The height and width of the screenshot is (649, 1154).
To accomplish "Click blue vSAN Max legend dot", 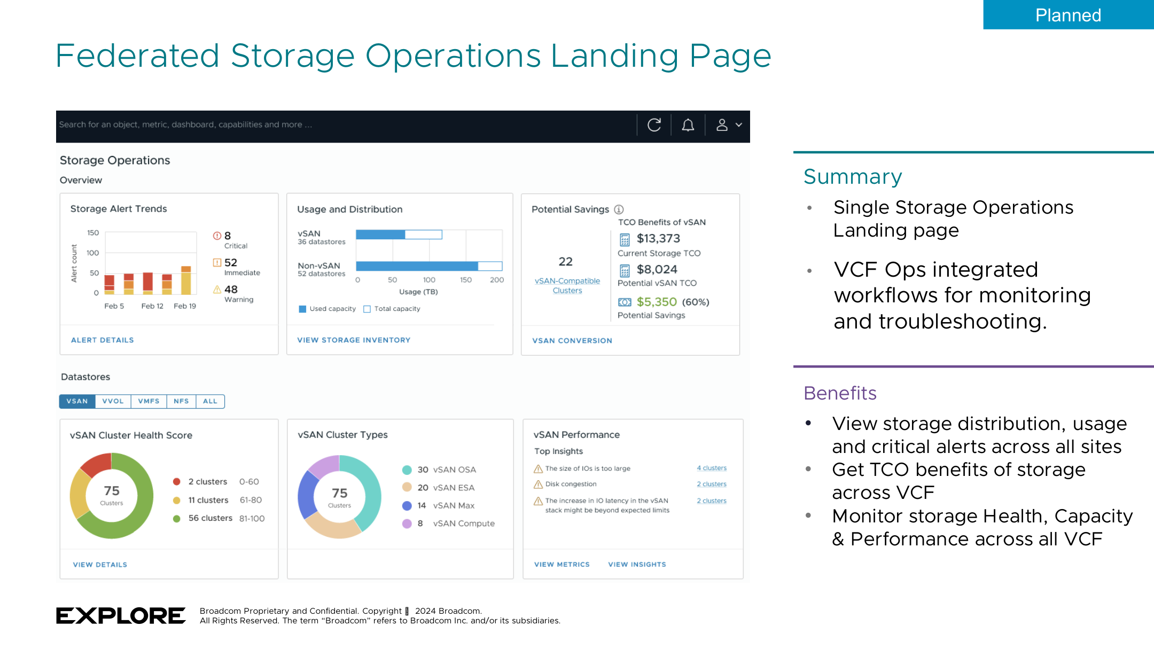I will (x=407, y=505).
